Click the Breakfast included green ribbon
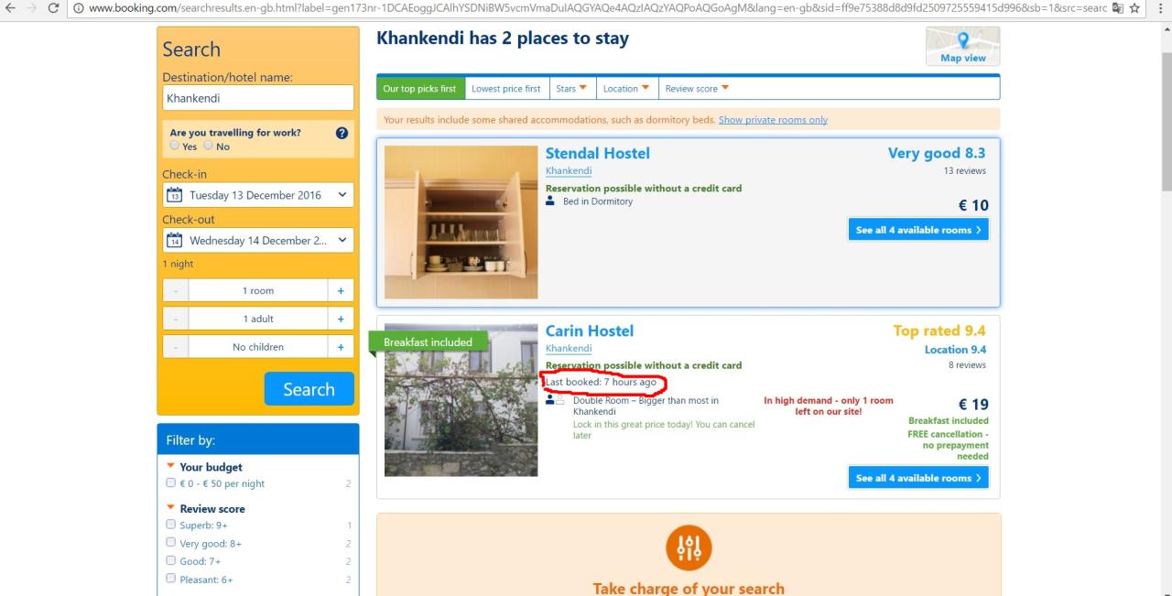The width and height of the screenshot is (1172, 596). click(x=428, y=342)
